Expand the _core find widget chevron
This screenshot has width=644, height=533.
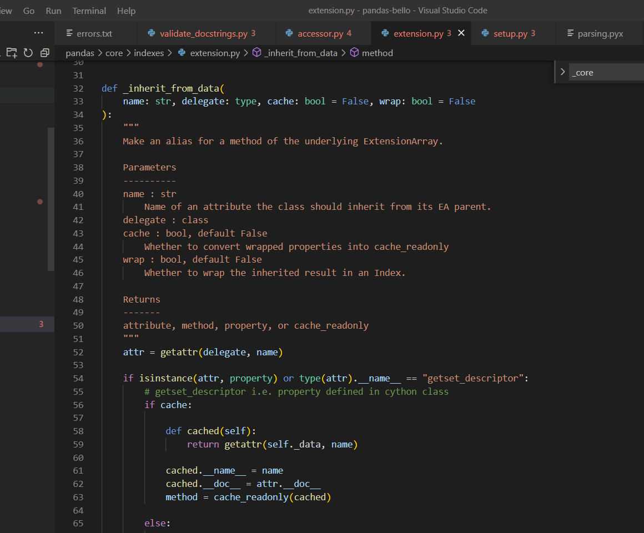tap(563, 72)
